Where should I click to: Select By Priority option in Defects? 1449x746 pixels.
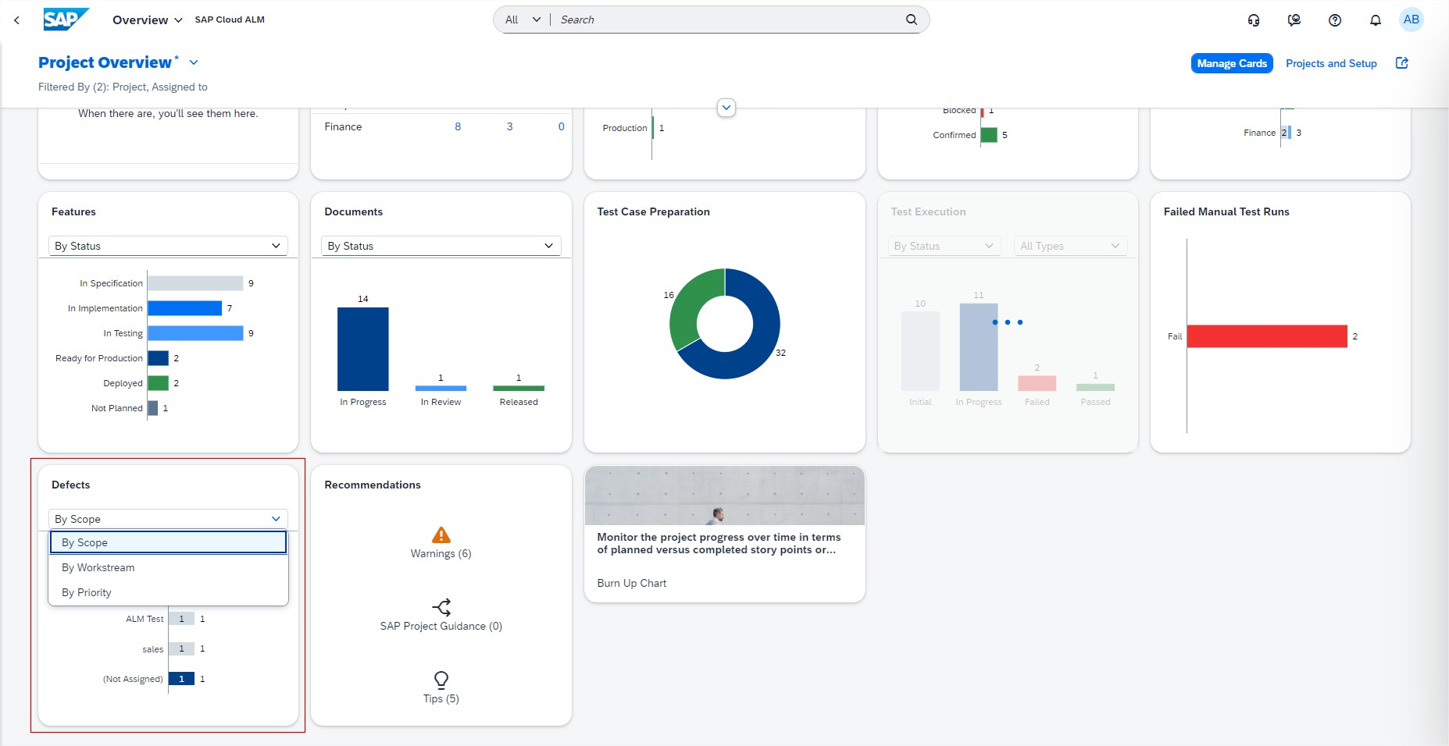point(87,592)
